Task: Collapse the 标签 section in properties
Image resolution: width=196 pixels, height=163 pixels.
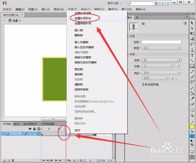Action: tap(128, 36)
